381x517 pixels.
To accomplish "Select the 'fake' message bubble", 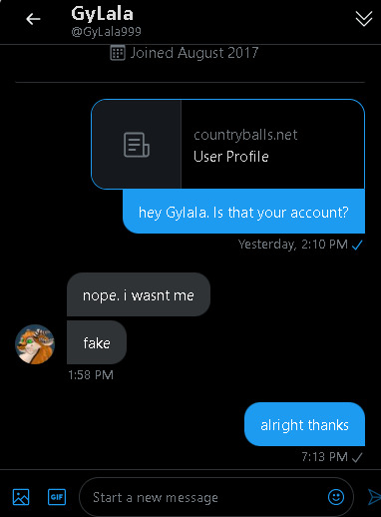I will [97, 342].
